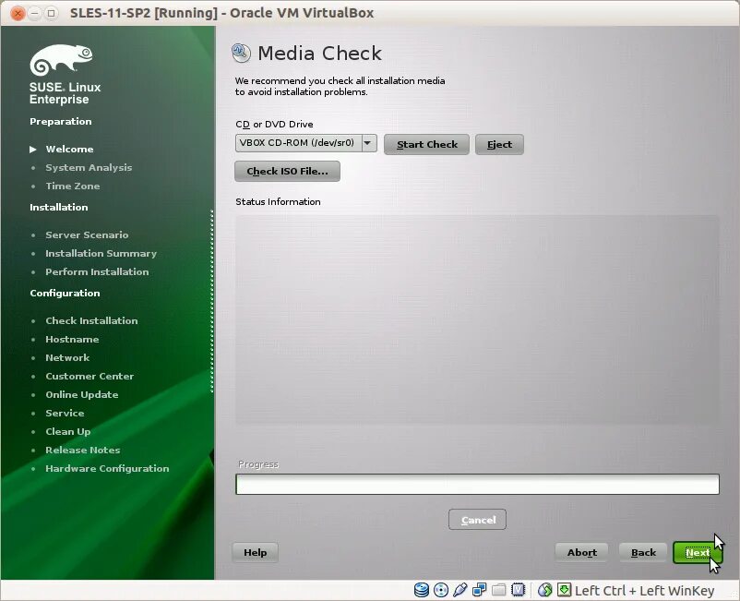Select Network step
This screenshot has width=740, height=601.
67,358
